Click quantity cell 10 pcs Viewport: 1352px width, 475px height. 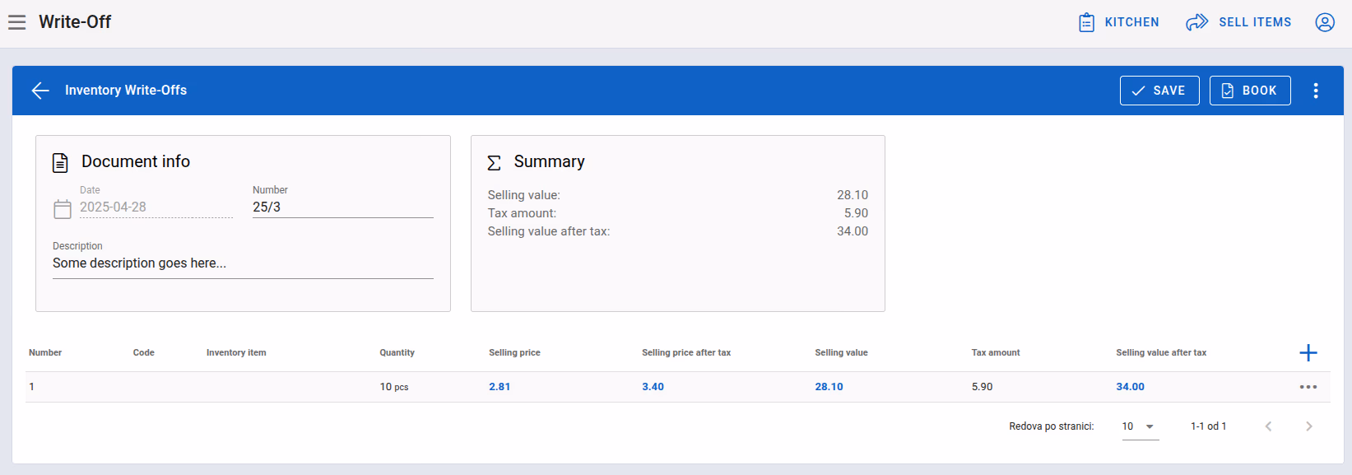coord(394,387)
